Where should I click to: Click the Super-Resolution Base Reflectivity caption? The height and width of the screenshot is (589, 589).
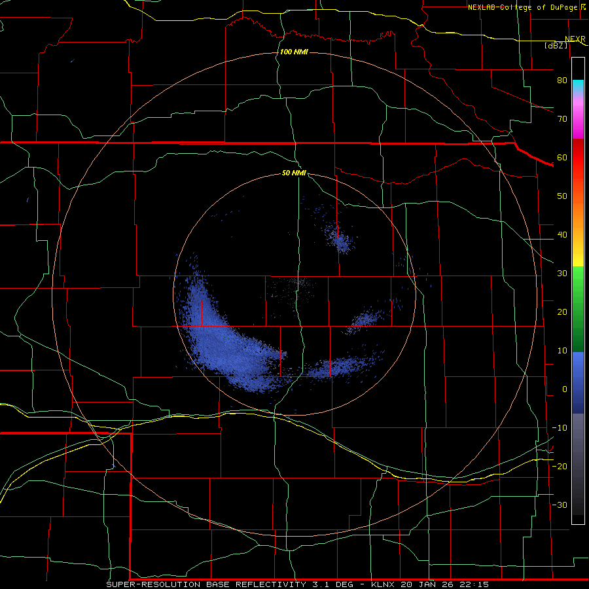point(298,584)
